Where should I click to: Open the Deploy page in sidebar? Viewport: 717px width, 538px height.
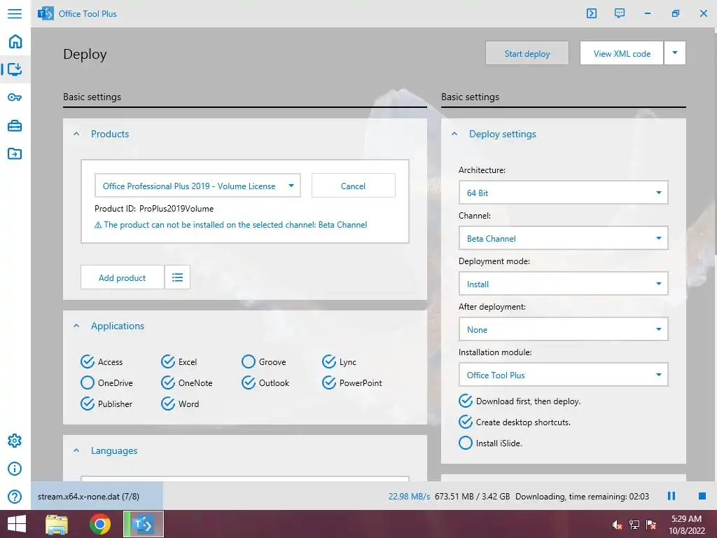click(x=15, y=69)
